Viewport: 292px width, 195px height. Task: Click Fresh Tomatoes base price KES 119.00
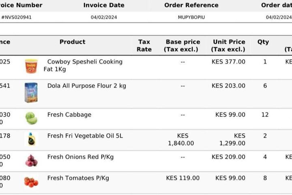click(x=183, y=178)
